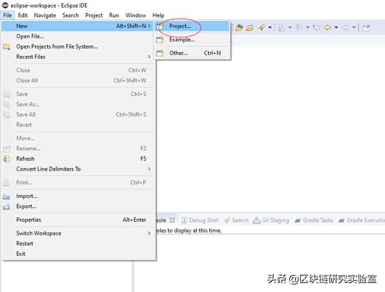385x292 pixels.
Task: Click the Eclipse logo in the title bar
Action: [x=5, y=5]
